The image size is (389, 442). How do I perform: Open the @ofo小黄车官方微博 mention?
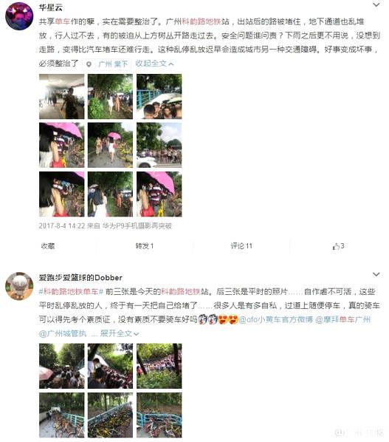276,319
